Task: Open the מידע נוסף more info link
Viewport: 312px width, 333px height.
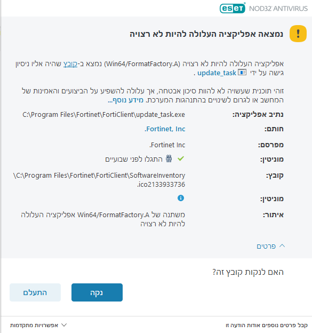Action: 125,100
